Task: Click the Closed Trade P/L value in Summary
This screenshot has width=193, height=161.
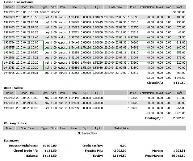Action: [x=50, y=151]
